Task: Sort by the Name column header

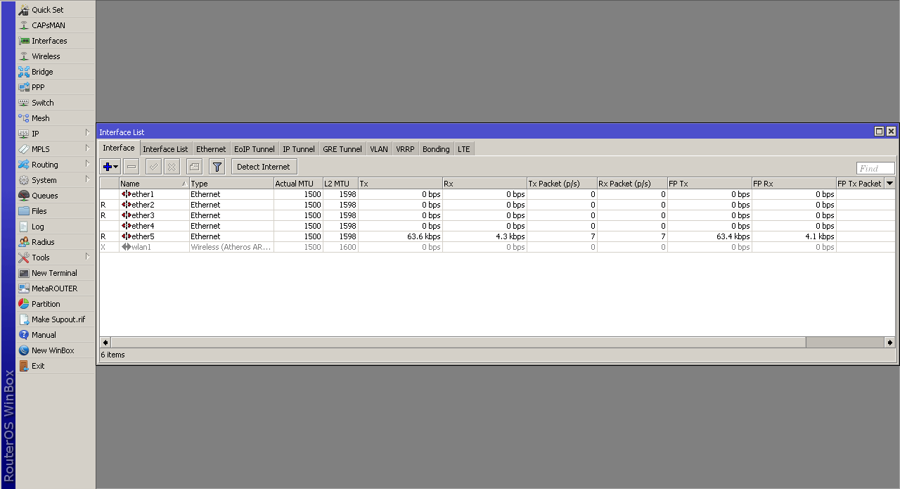Action: pyautogui.click(x=154, y=184)
